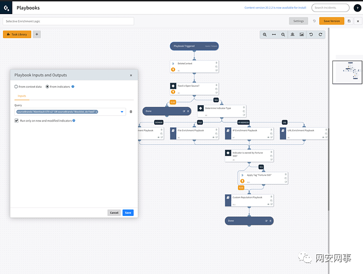Image resolution: width=363 pixels, height=274 pixels.
Task: Switch to the Inputs tab
Action: click(22, 96)
